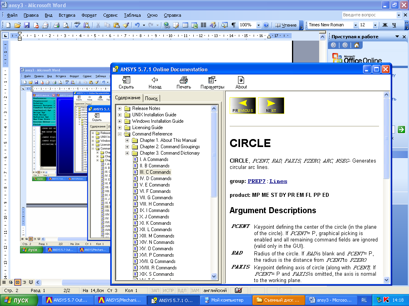The height and width of the screenshot is (306, 409).
Task: Expand the Release Notes tree node
Action: point(120,108)
